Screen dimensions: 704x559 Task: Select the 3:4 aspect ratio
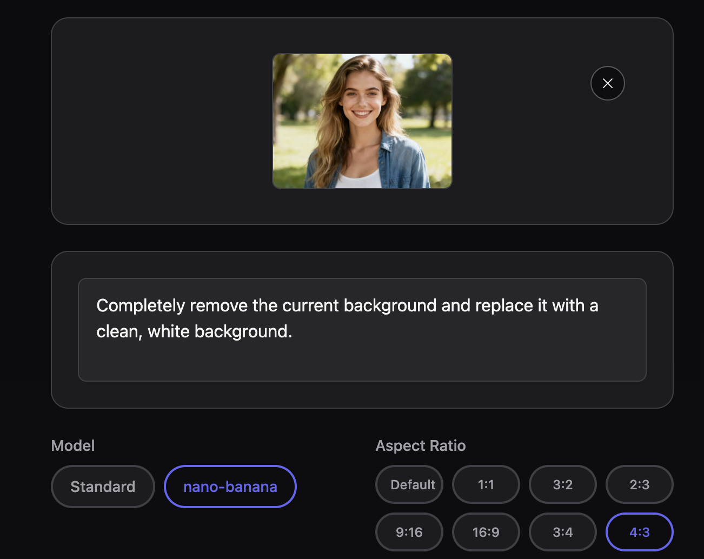click(562, 531)
